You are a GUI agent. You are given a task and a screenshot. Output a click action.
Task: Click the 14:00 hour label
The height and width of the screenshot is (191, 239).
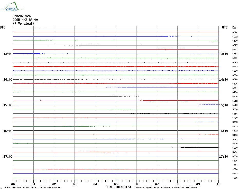coord(8,80)
